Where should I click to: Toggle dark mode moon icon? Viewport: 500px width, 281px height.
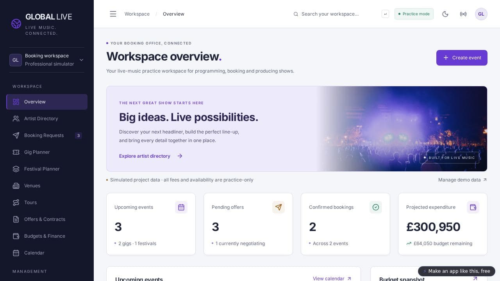click(x=445, y=14)
